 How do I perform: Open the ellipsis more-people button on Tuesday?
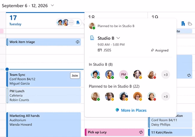(x=71, y=22)
